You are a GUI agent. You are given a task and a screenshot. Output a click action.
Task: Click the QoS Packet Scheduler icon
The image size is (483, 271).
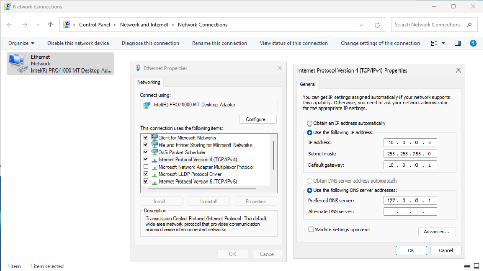[x=154, y=152]
